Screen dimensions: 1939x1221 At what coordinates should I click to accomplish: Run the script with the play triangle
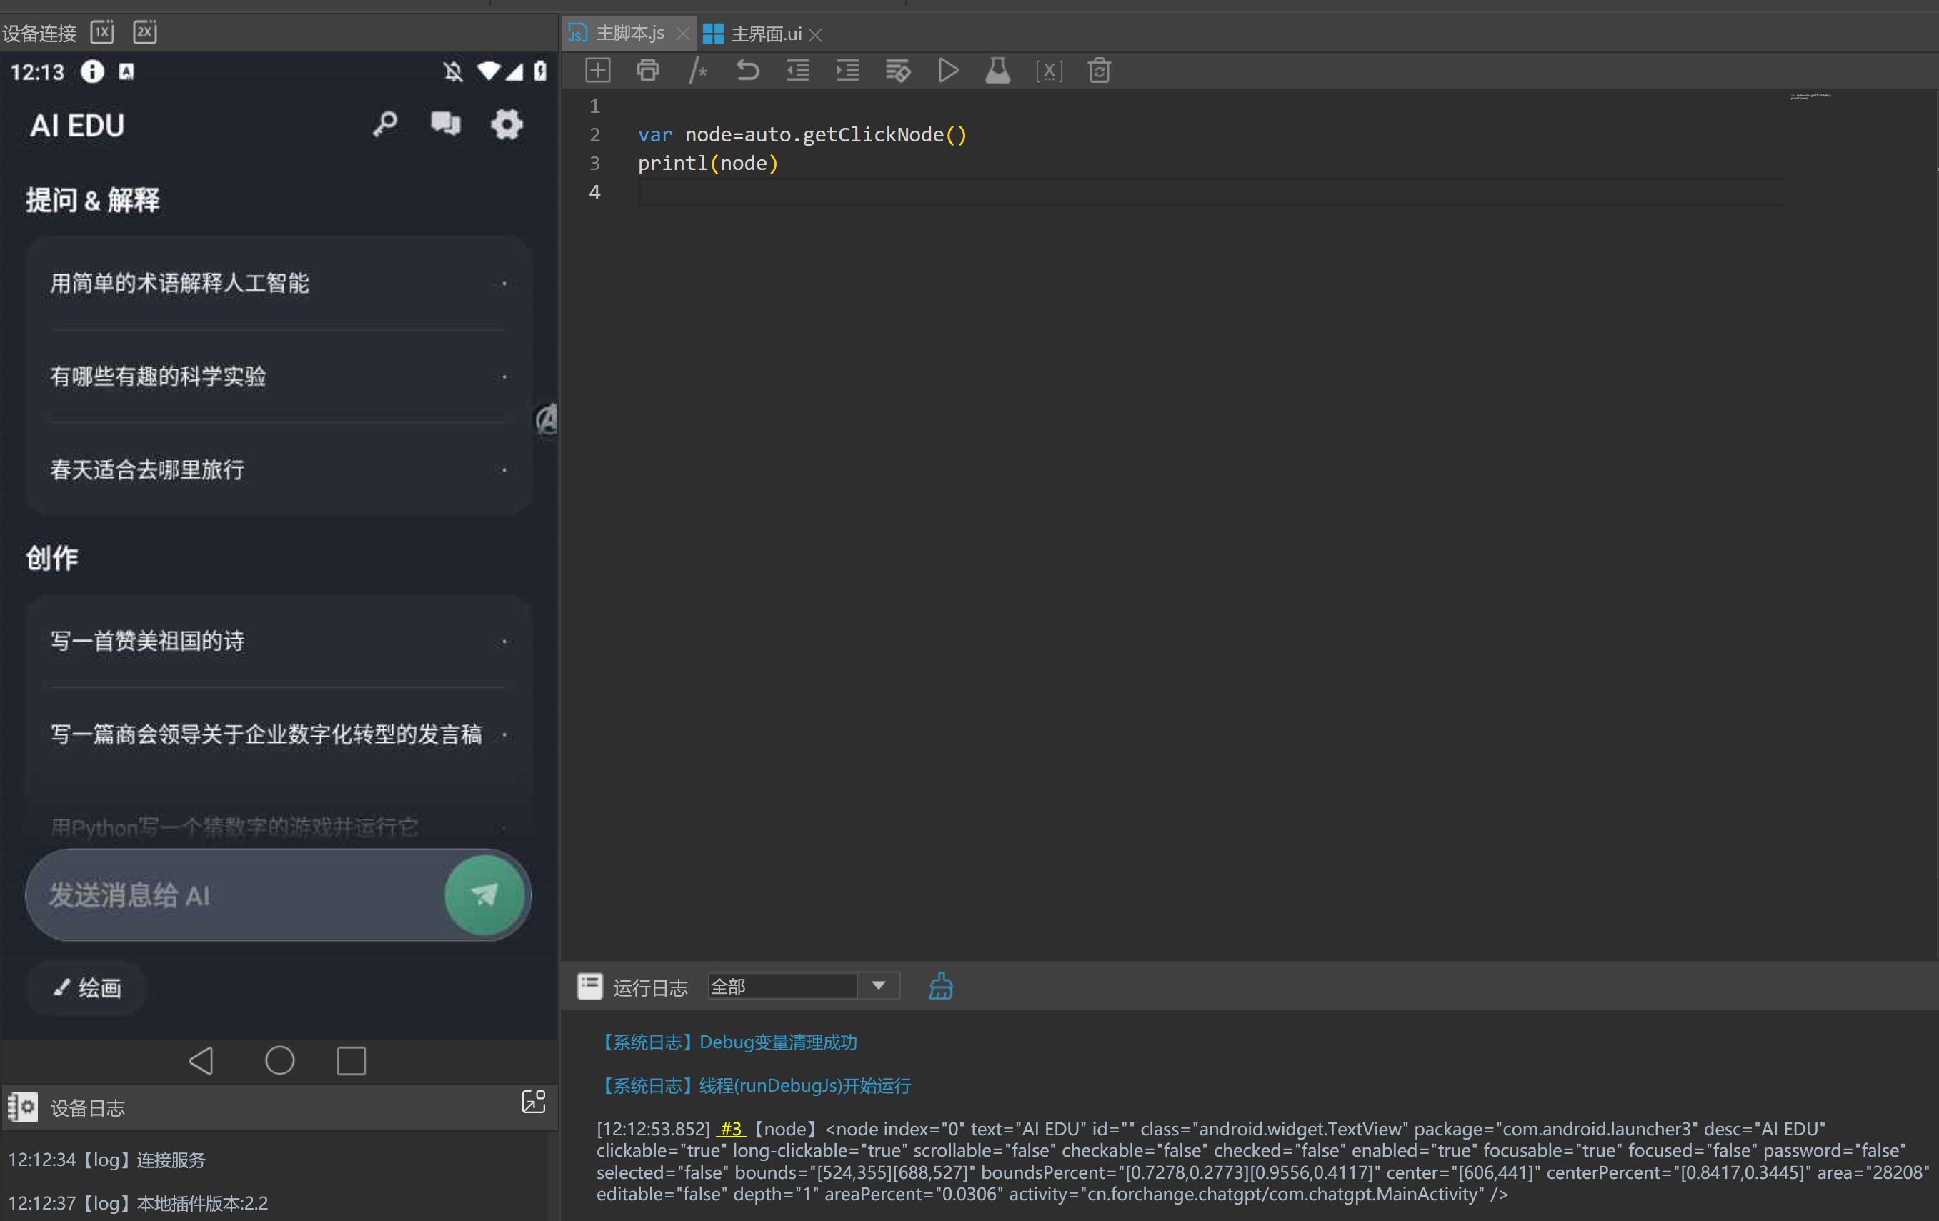point(948,71)
